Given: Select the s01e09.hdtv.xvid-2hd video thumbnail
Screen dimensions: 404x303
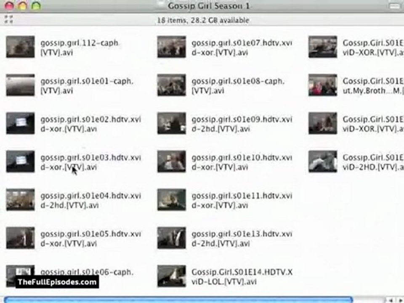Looking at the screenshot, I should pyautogui.click(x=172, y=123).
